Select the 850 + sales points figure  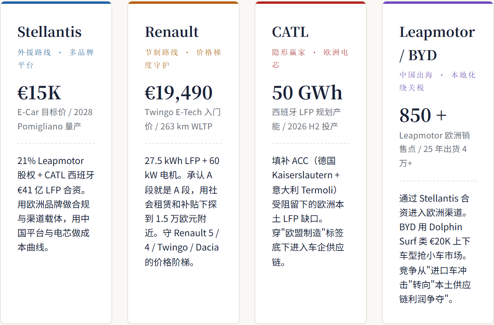click(423, 115)
